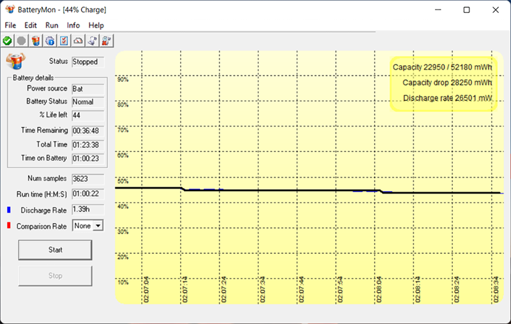511x324 pixels.
Task: Open the File menu
Action: coord(10,25)
